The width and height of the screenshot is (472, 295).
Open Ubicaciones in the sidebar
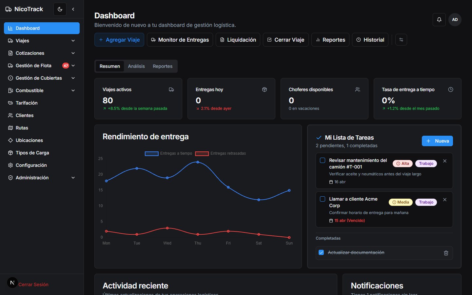42,140
